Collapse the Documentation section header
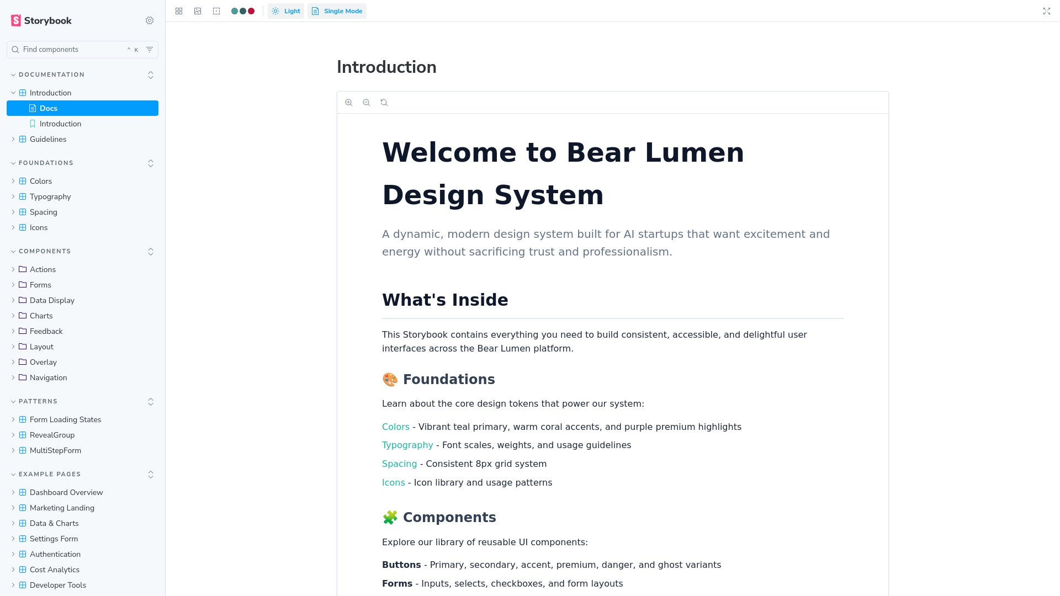This screenshot has height=596, width=1060. [x=48, y=75]
